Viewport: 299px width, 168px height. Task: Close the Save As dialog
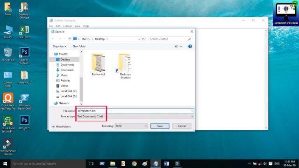192,31
